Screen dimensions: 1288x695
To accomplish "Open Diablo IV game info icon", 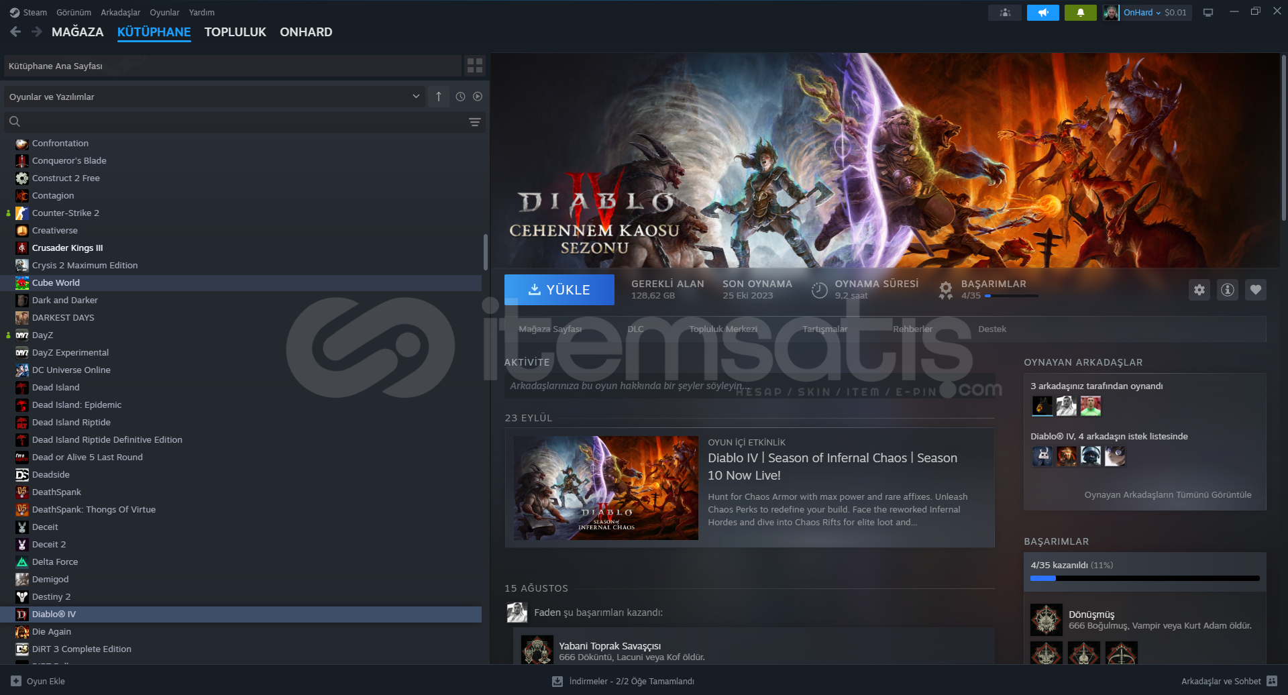I will (1228, 290).
